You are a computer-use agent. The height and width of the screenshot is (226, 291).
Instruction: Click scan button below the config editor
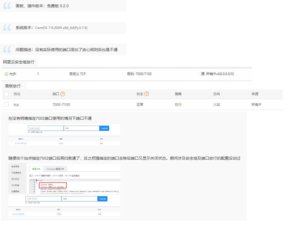(x=102, y=199)
